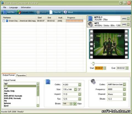Select 3gp in the Output Format list
Screen dimensions: 132x114
[20, 86]
